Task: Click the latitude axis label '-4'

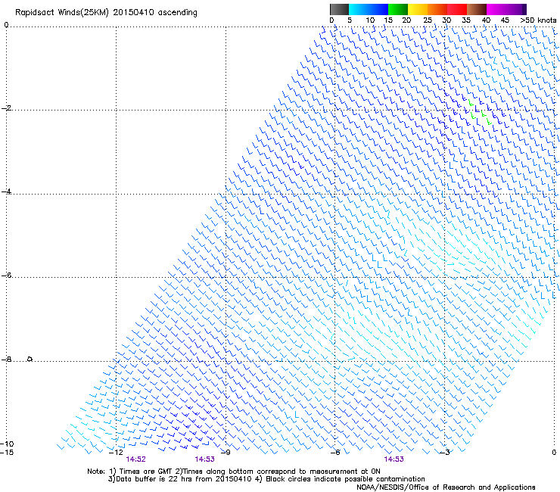Action: pos(7,192)
